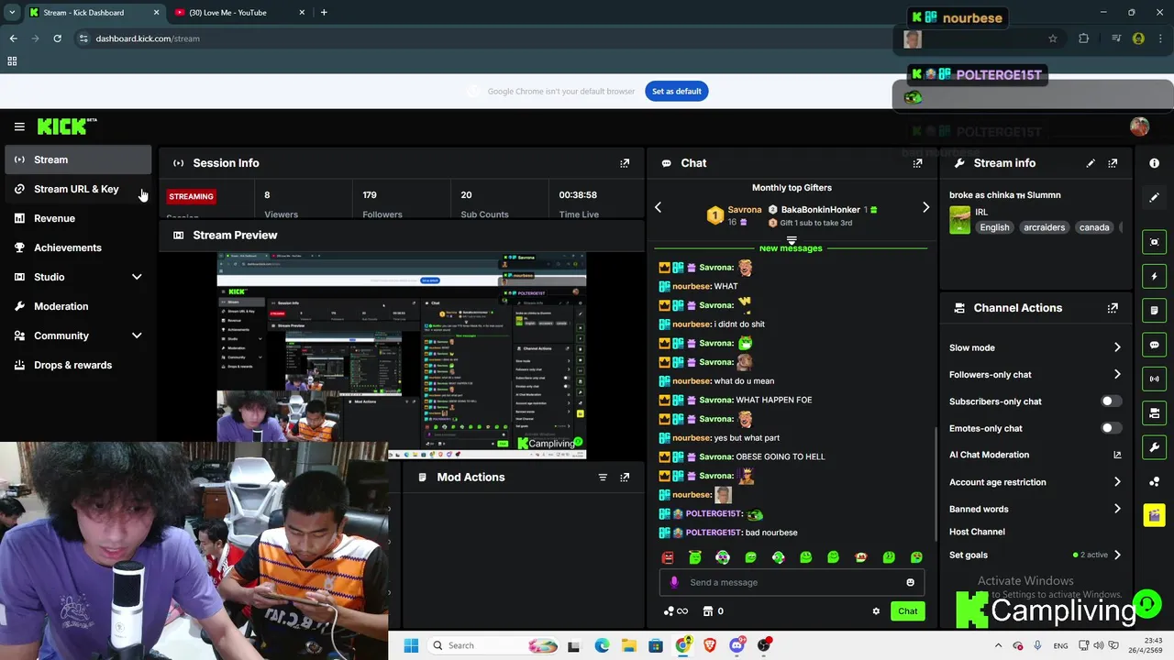Show the next monthly top gifter

point(925,208)
